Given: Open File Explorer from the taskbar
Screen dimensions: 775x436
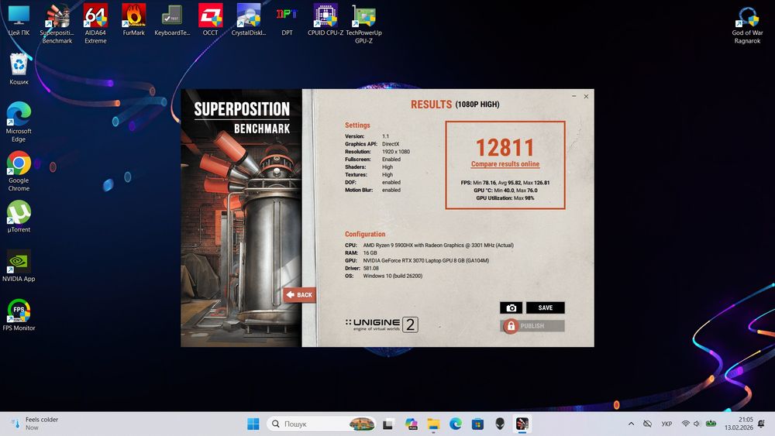Looking at the screenshot, I should [x=433, y=424].
